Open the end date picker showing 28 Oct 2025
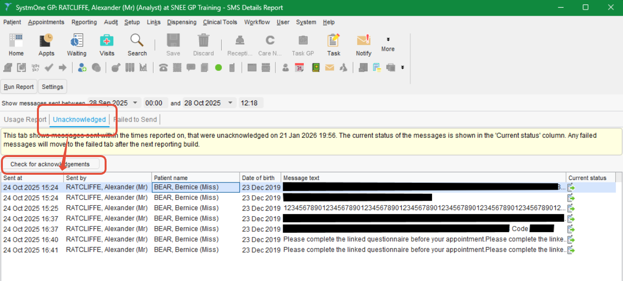The image size is (623, 281). click(230, 102)
